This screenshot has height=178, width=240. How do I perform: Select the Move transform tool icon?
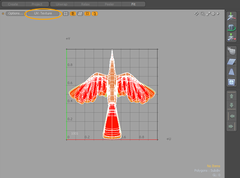(232, 17)
